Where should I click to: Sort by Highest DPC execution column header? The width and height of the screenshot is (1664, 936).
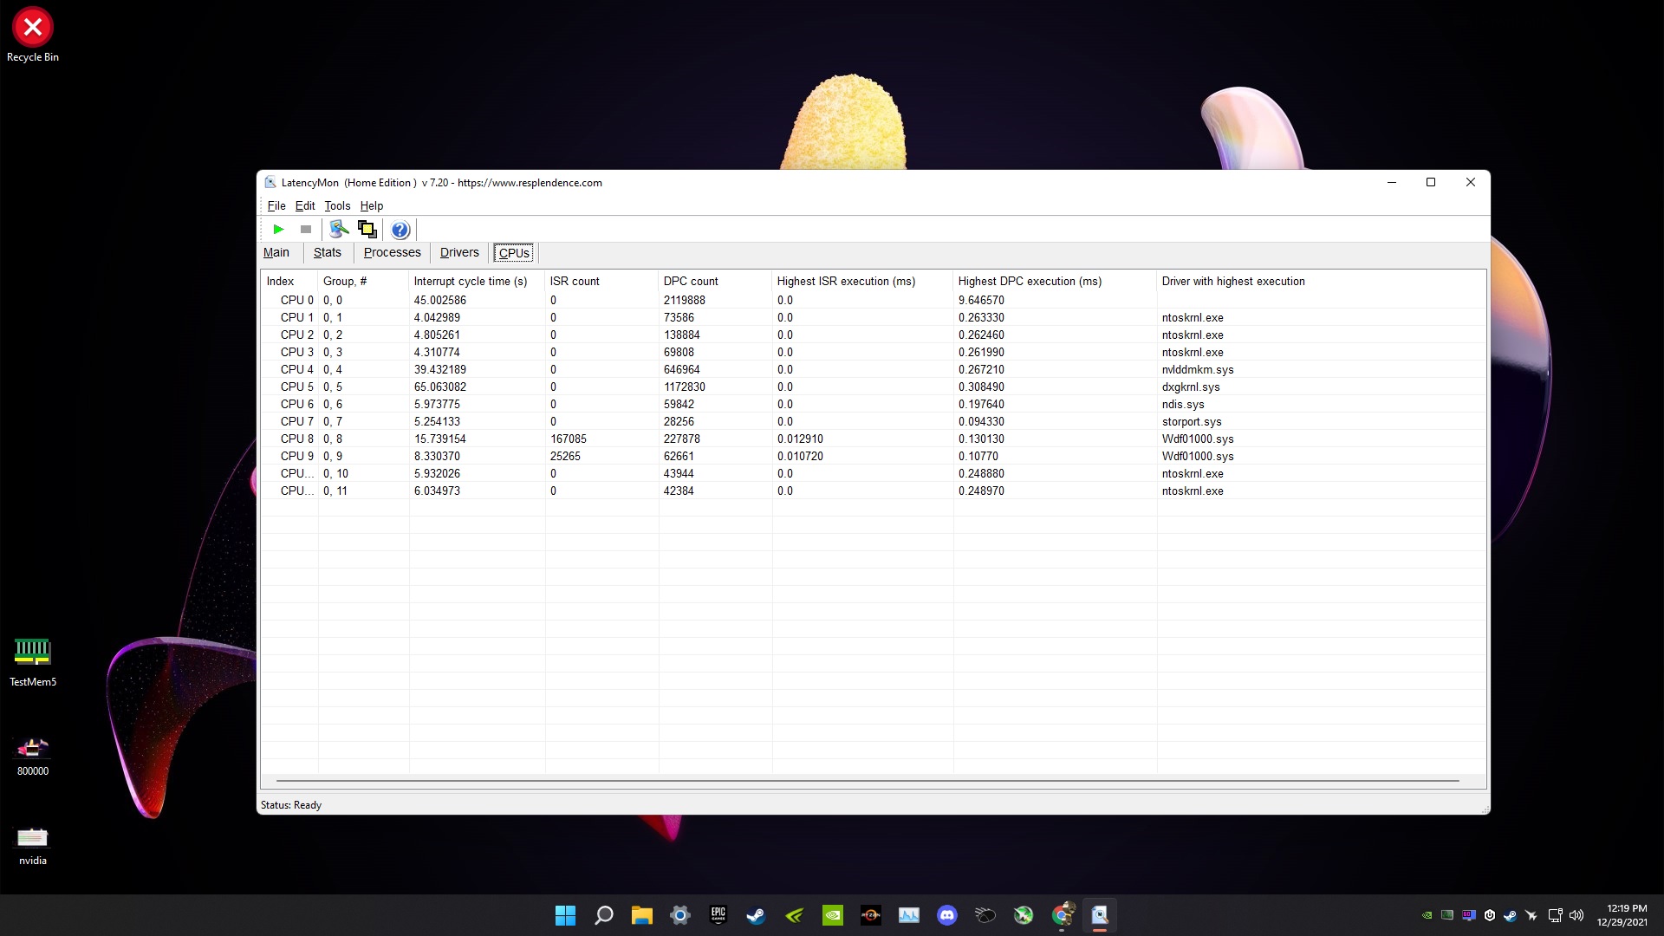[1030, 281]
